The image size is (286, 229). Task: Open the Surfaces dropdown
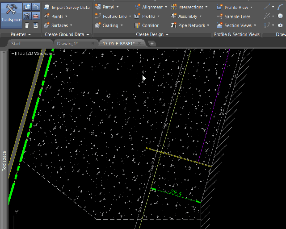pos(59,25)
